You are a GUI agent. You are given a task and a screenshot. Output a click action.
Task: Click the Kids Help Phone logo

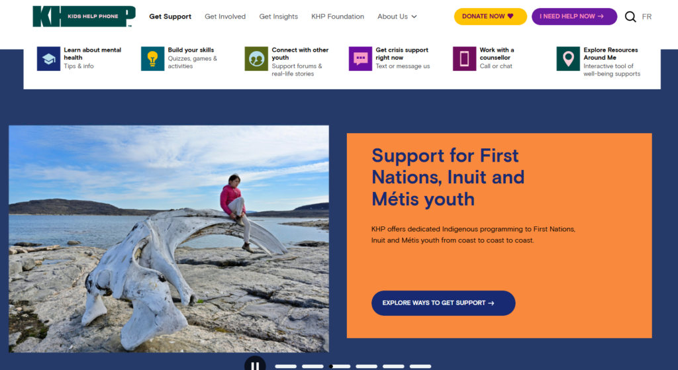84,17
